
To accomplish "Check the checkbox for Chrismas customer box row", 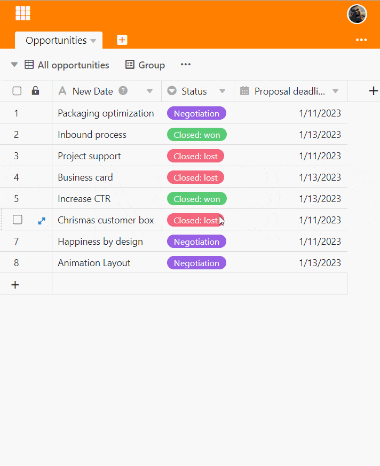I will click(x=18, y=220).
